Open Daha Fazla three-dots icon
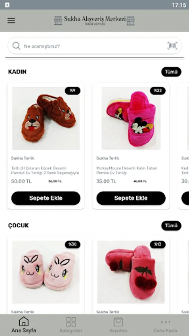The image size is (189, 336). click(x=165, y=322)
